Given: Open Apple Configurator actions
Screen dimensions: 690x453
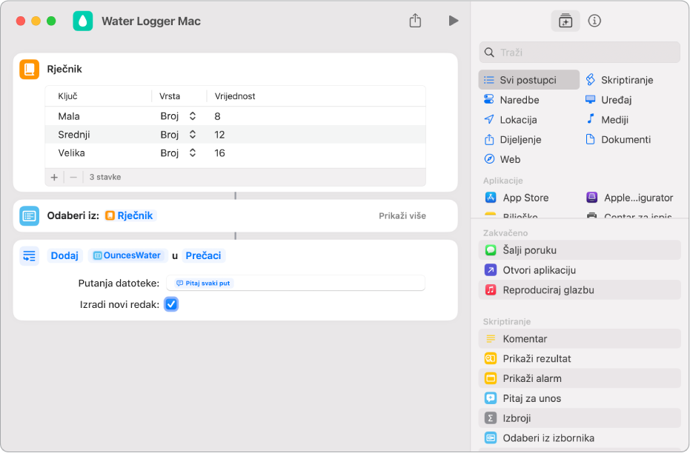Looking at the screenshot, I should 630,198.
